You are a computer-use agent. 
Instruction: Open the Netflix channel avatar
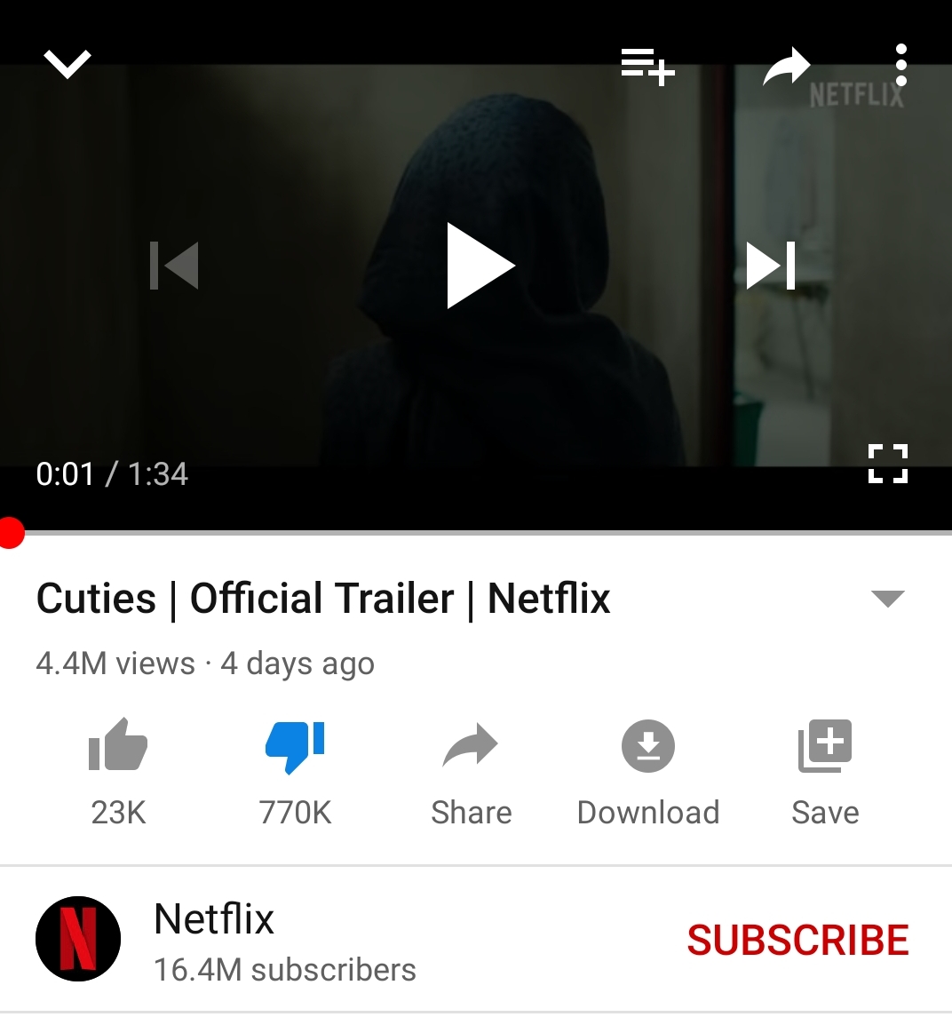click(78, 939)
